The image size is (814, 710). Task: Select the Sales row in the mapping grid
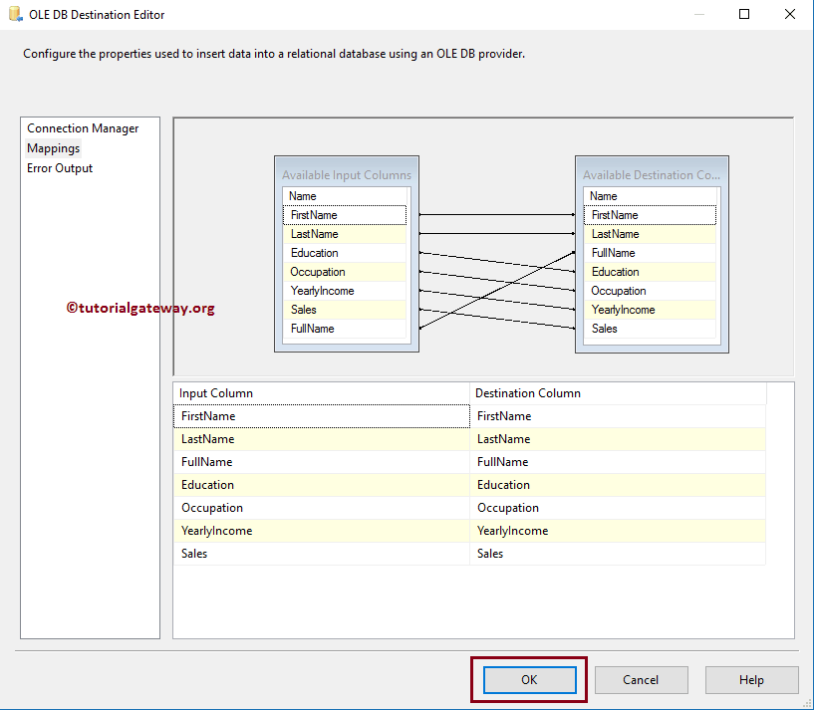tap(319, 553)
